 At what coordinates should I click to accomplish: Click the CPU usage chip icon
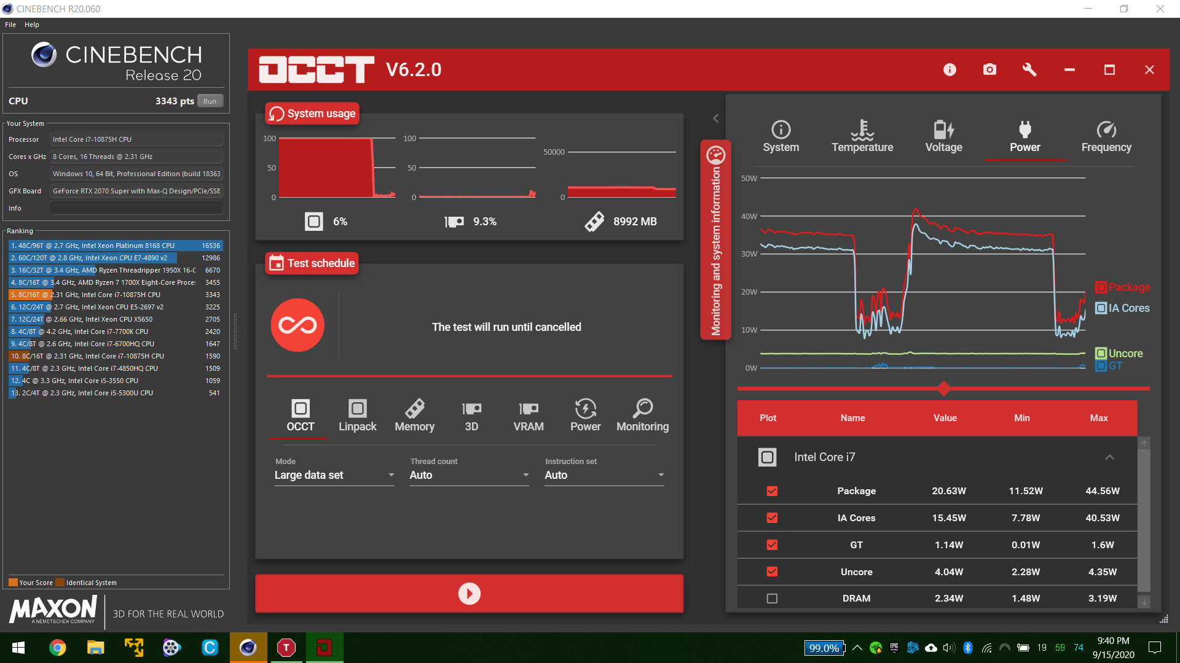[314, 222]
